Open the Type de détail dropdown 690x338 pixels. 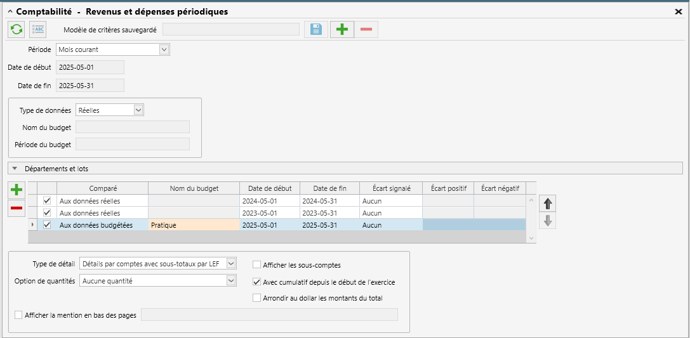point(231,264)
